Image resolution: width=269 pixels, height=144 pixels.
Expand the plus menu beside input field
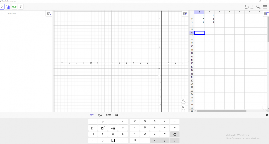coord(2,14)
